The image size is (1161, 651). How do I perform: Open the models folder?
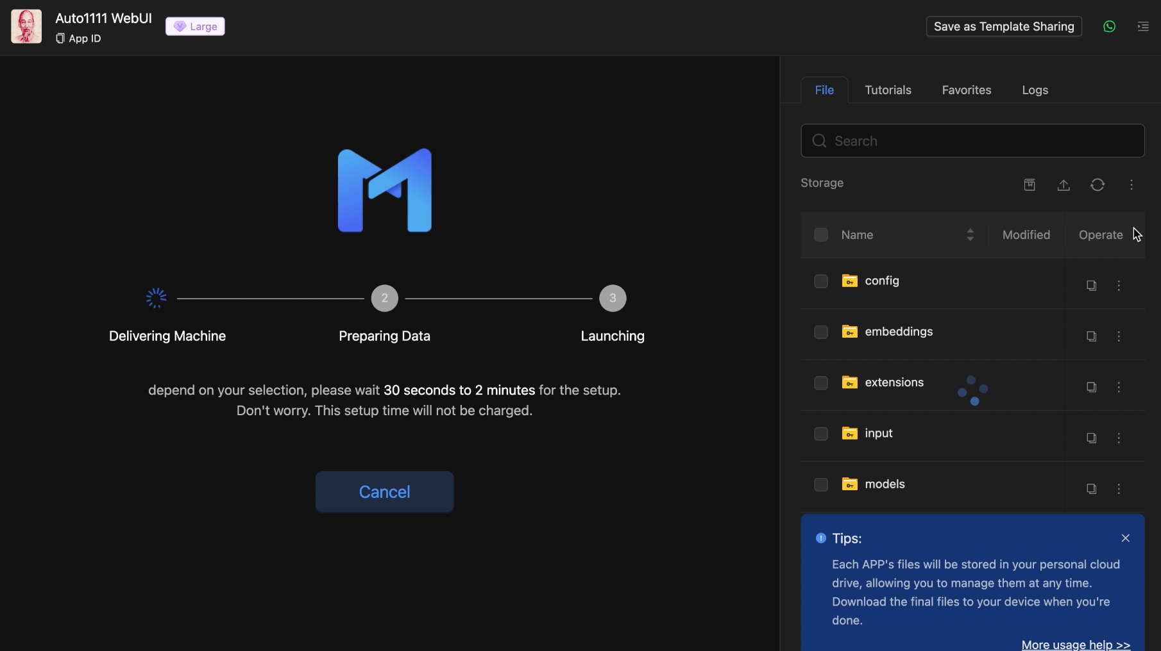pyautogui.click(x=885, y=484)
